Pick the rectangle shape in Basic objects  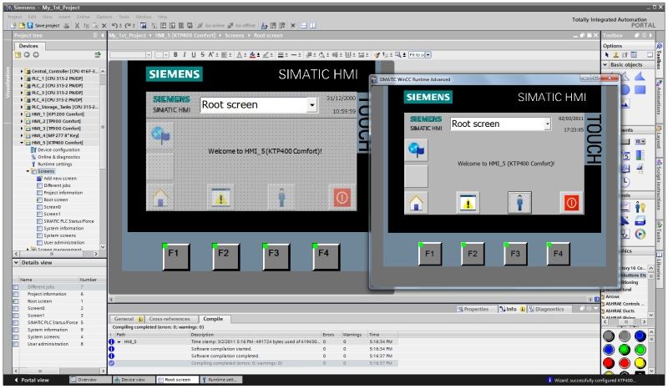640,90
